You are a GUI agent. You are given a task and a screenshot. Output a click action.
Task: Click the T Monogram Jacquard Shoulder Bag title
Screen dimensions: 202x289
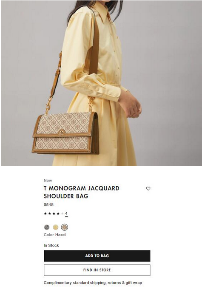click(x=81, y=192)
